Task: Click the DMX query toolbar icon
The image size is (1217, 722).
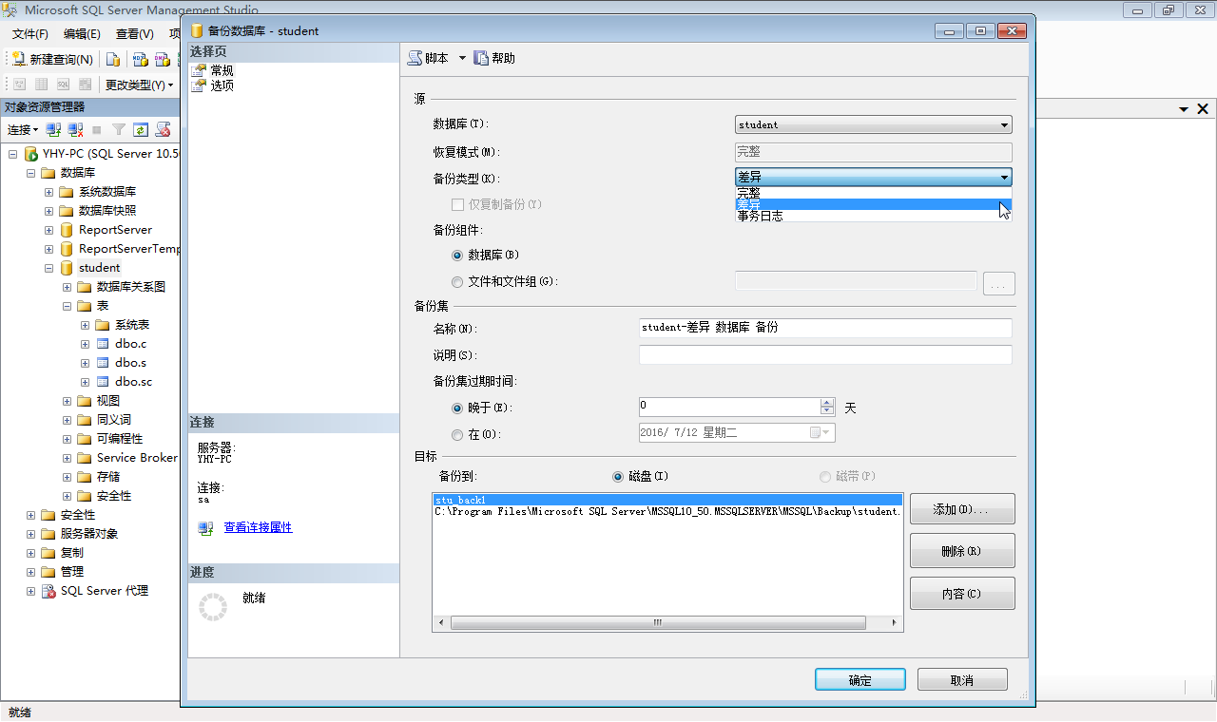Action: [162, 59]
